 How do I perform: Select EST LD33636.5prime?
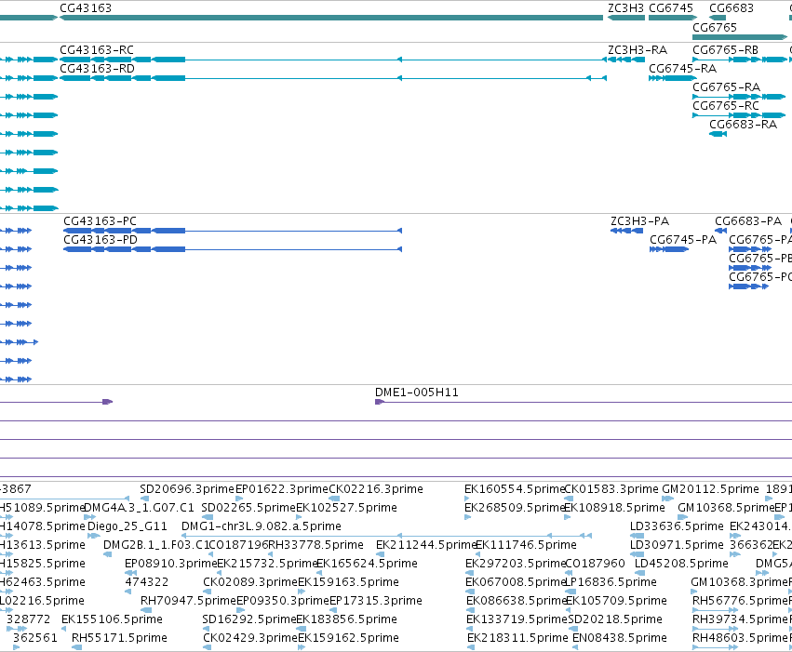click(x=677, y=526)
